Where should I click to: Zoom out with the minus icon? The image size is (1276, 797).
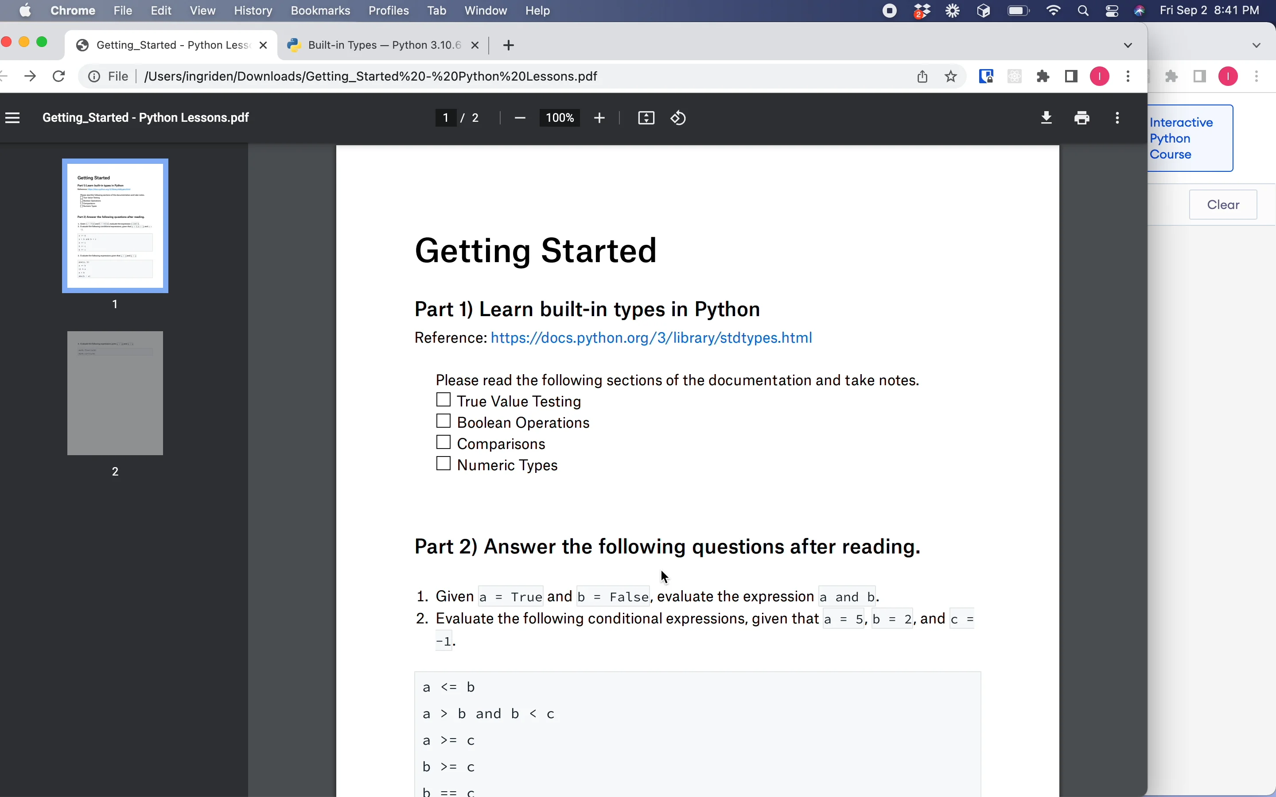pyautogui.click(x=520, y=118)
